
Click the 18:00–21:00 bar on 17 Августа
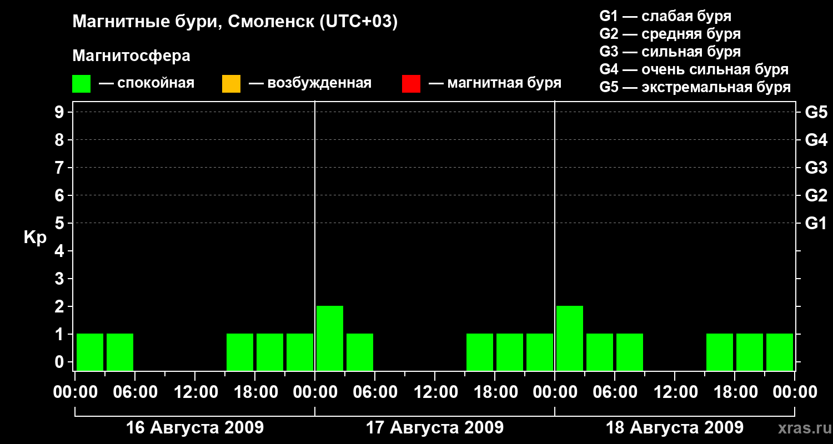coord(510,352)
